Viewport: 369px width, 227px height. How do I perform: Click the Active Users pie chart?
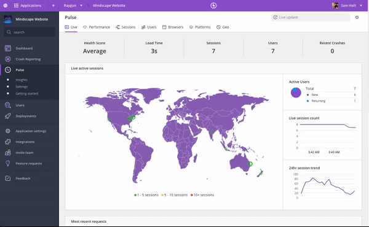(296, 93)
